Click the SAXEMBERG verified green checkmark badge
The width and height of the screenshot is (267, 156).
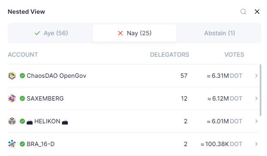(x=22, y=98)
